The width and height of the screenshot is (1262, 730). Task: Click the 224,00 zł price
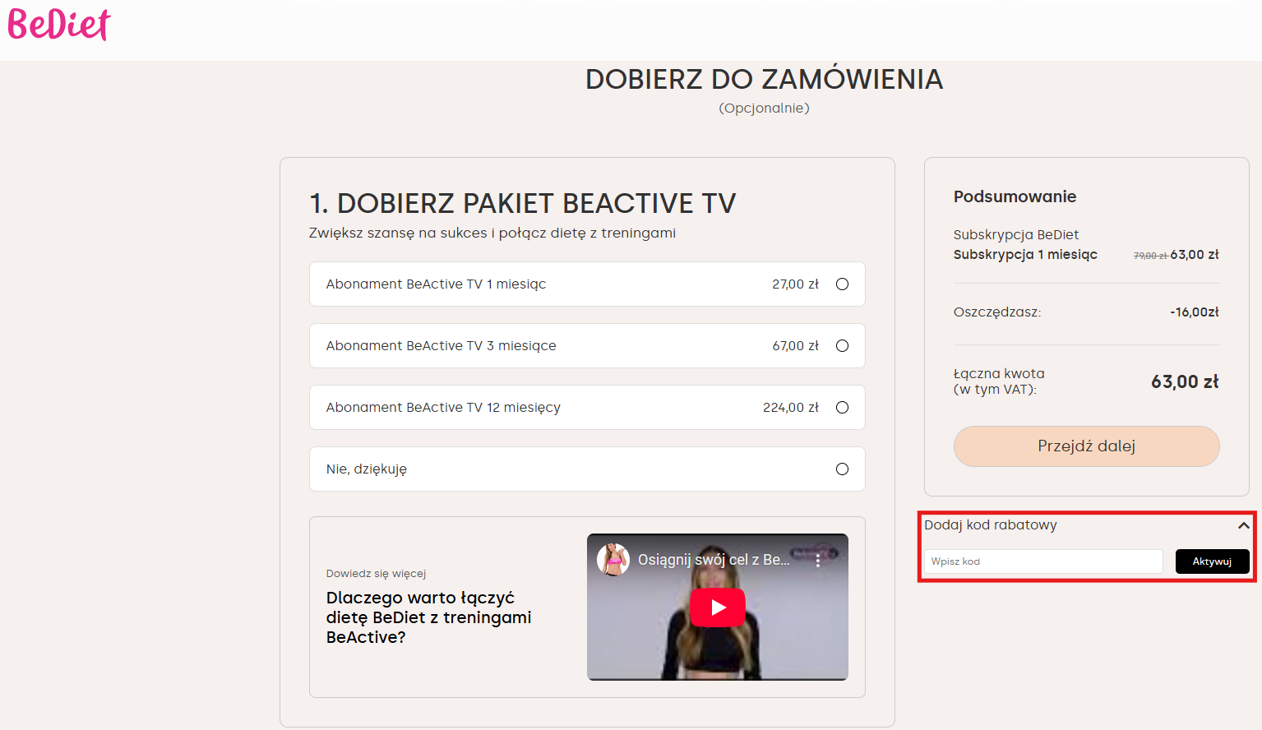(790, 408)
